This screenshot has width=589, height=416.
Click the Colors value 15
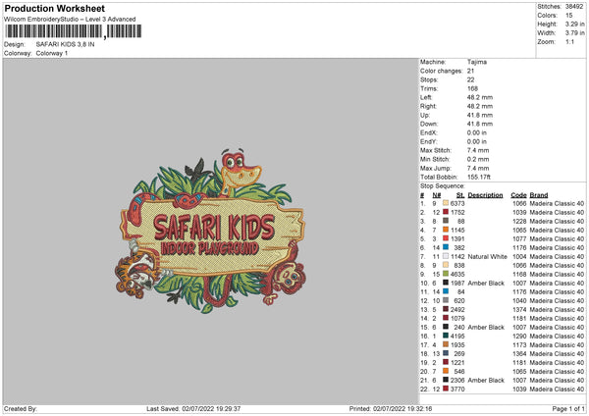pyautogui.click(x=568, y=16)
